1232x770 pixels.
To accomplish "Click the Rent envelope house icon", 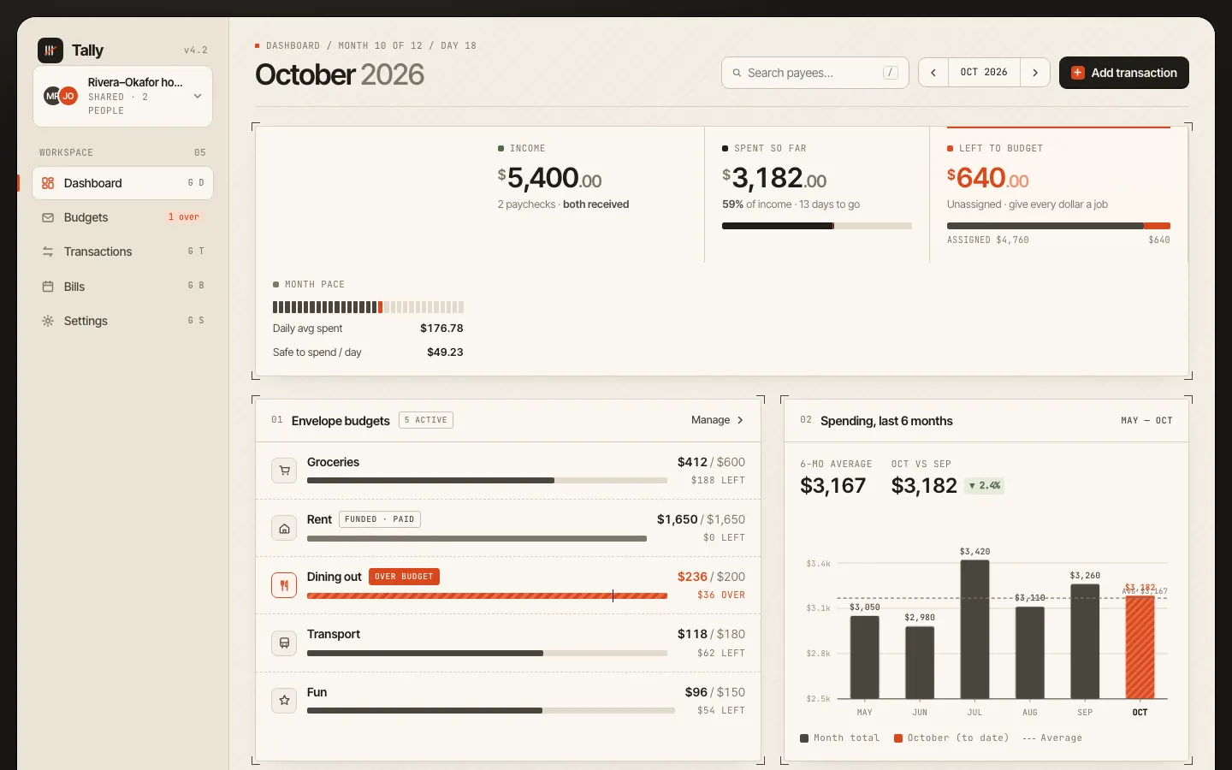I will point(284,528).
